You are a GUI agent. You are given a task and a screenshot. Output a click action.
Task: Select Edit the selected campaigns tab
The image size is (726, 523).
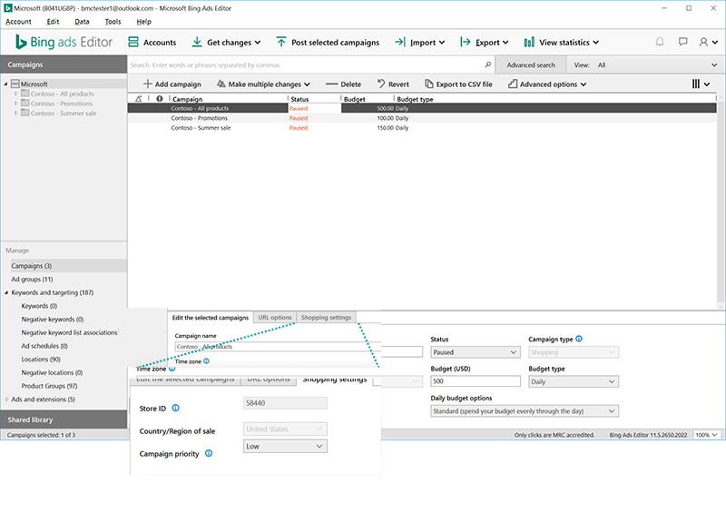coord(211,317)
